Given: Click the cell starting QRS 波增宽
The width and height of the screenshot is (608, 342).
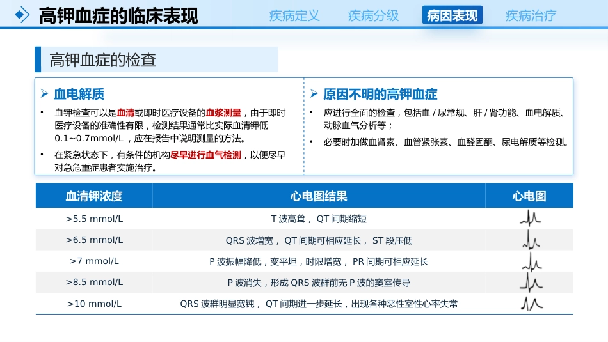Looking at the screenshot, I should coord(319,240).
